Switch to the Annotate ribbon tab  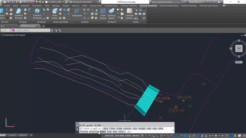coord(25,6)
